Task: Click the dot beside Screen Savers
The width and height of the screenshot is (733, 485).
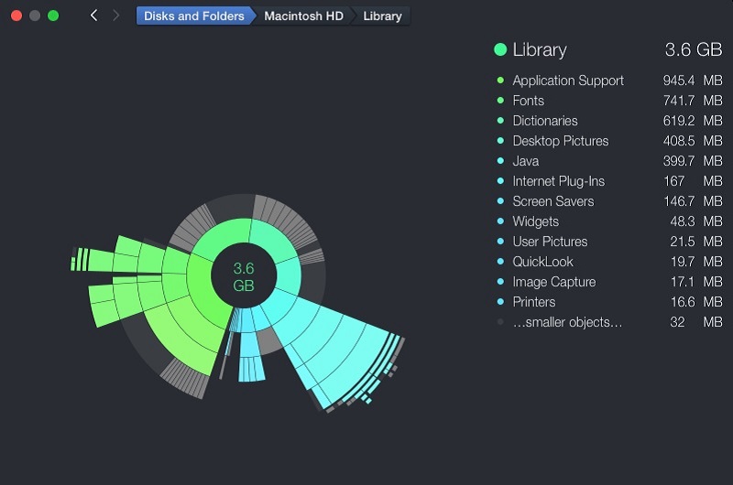Action: click(500, 201)
